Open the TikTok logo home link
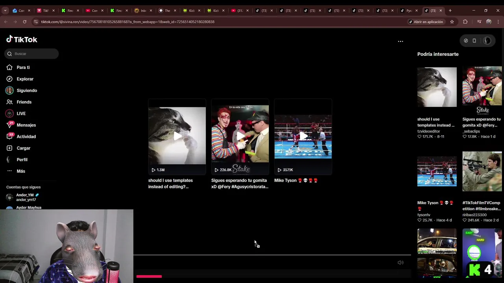The height and width of the screenshot is (283, 504). (x=22, y=39)
